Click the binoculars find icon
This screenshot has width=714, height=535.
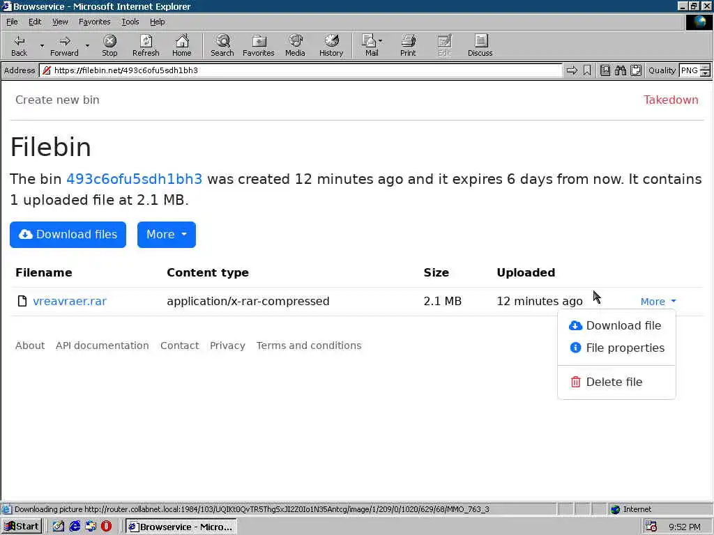pyautogui.click(x=620, y=70)
